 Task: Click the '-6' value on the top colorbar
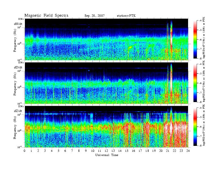tap(200, 40)
